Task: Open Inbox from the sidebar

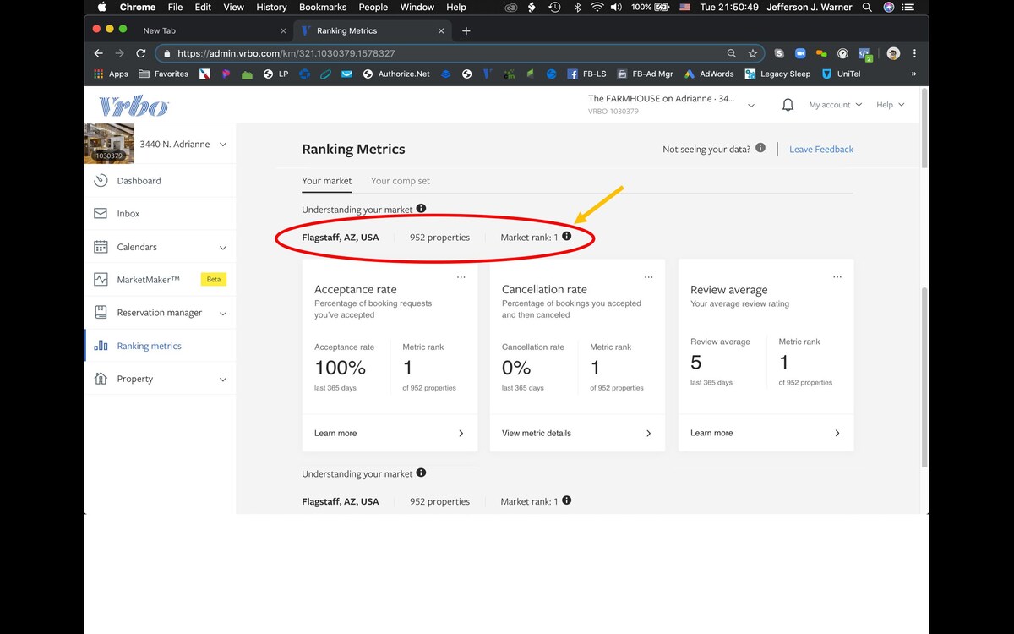Action: [128, 214]
